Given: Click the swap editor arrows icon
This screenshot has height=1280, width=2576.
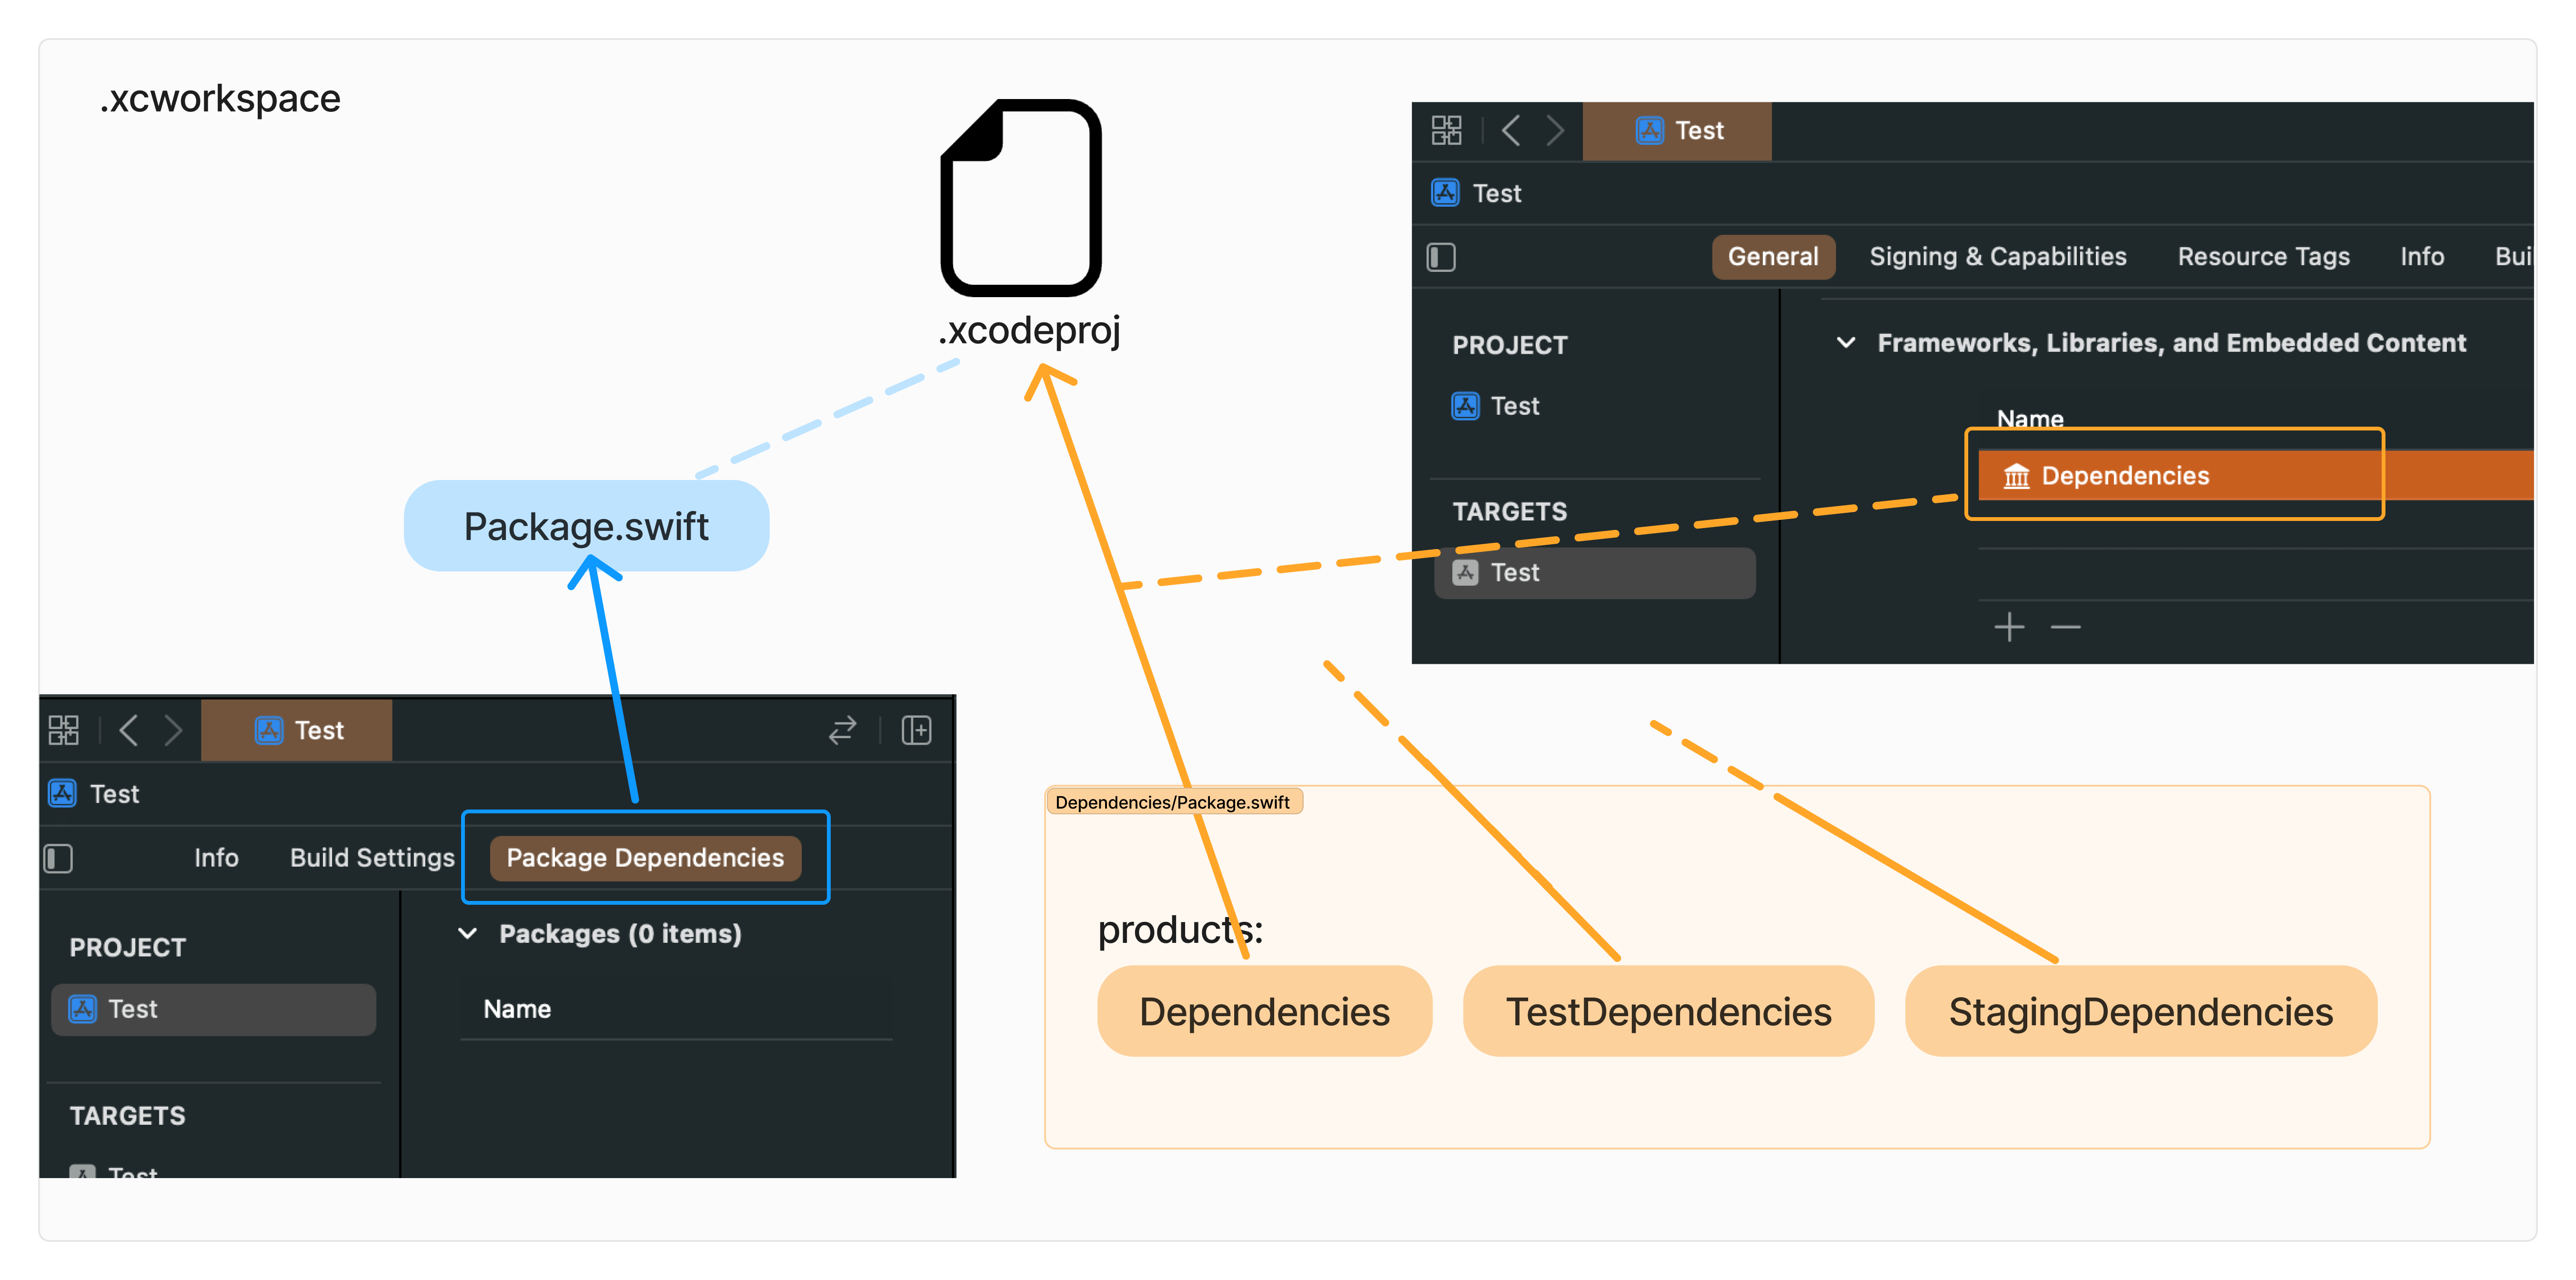Looking at the screenshot, I should pos(842,730).
